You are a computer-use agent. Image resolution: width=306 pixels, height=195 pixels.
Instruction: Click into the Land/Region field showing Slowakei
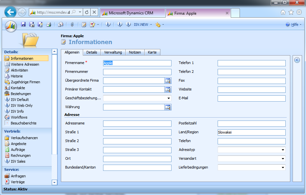pyautogui.click(x=252, y=132)
